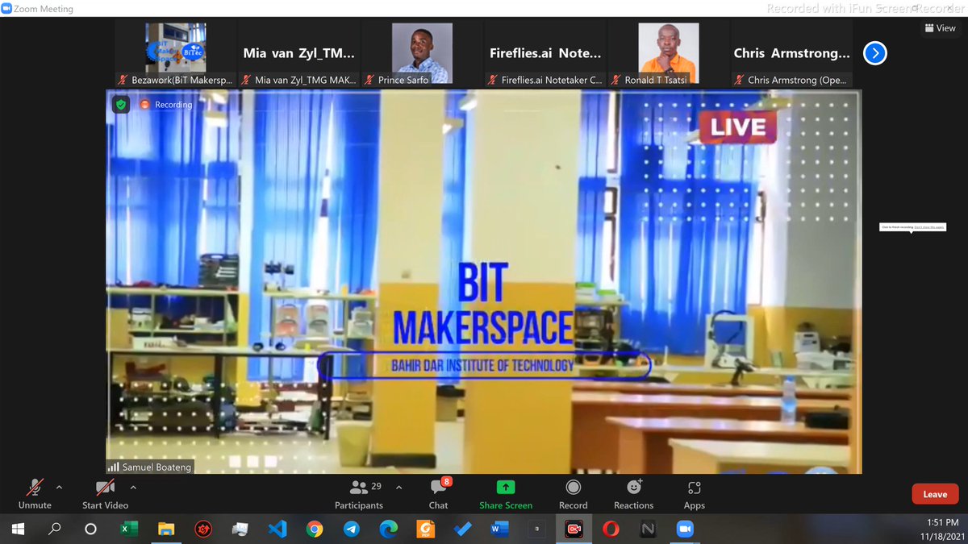Viewport: 968px width, 544px height.
Task: Click the Zoom Meeting title bar icon
Action: 6,9
